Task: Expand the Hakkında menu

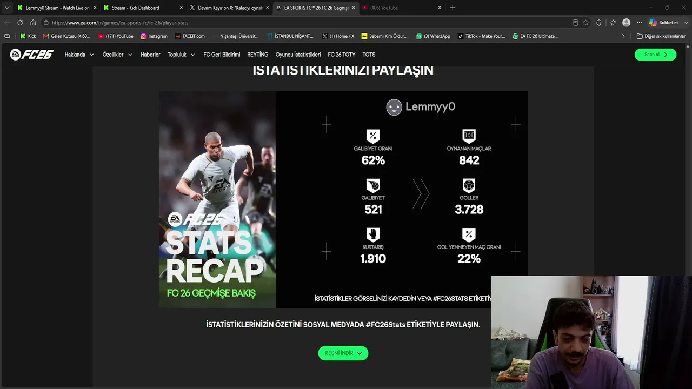Action: [x=79, y=55]
